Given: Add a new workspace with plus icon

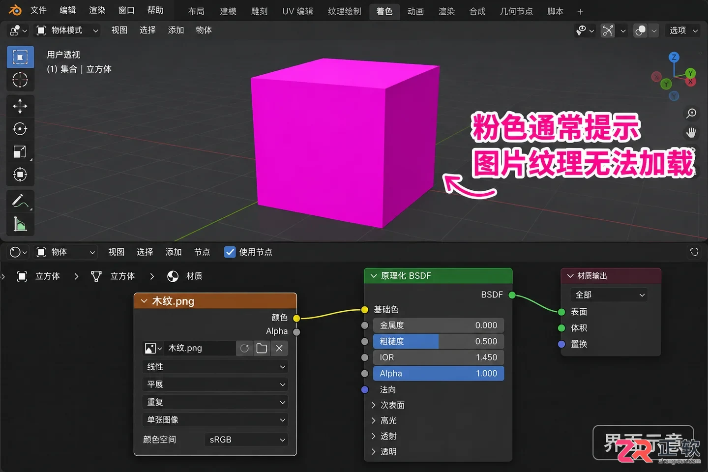Looking at the screenshot, I should pos(580,11).
